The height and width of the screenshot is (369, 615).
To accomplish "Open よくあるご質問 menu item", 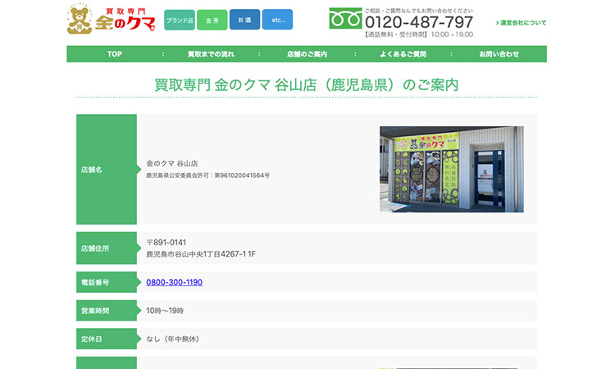I will click(403, 54).
